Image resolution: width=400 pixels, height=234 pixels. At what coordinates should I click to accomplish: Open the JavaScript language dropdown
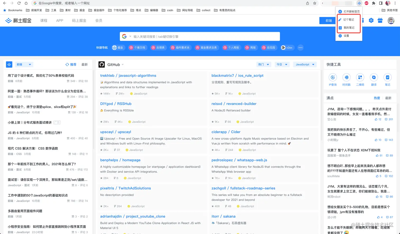point(305,64)
